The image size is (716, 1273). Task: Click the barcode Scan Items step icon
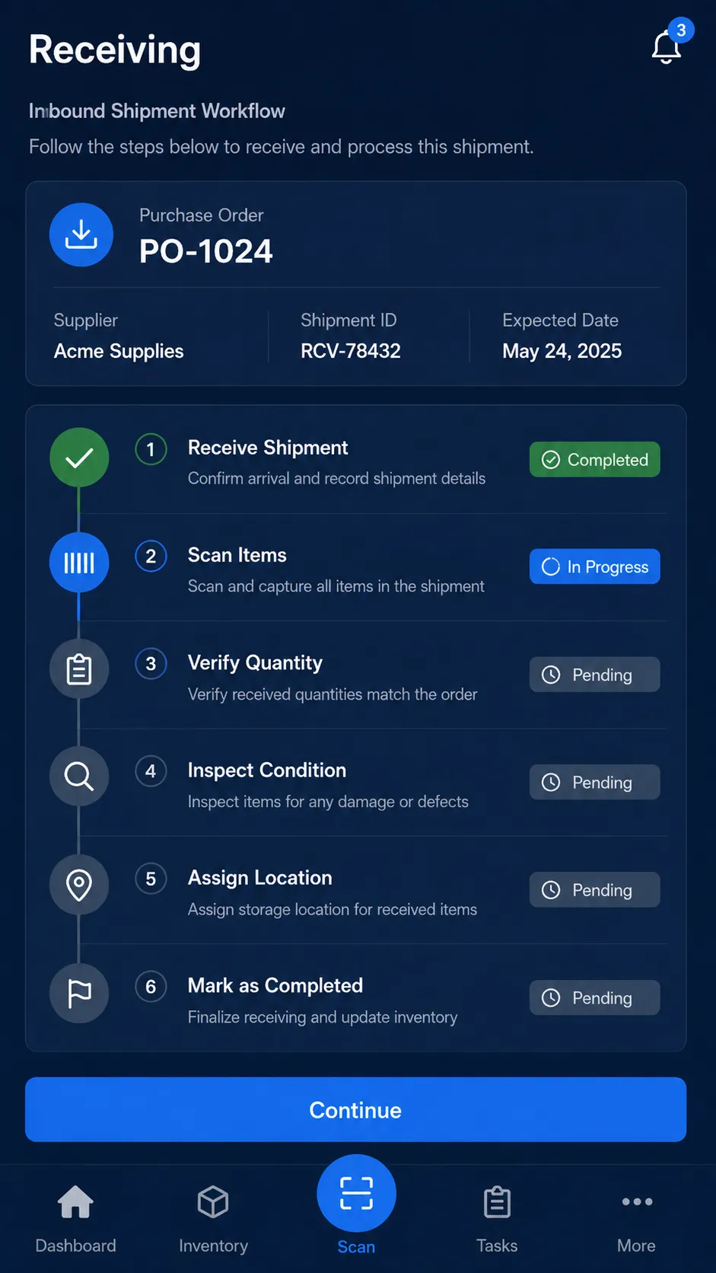(x=79, y=563)
